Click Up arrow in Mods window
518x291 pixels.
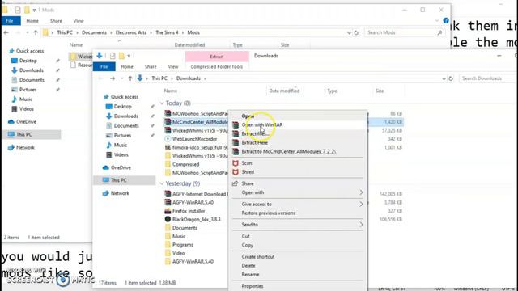[x=36, y=32]
